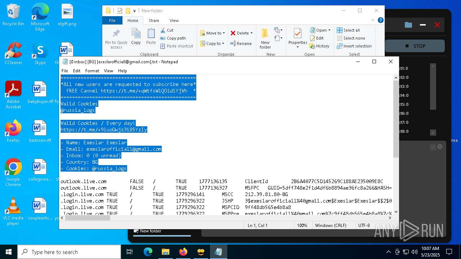Open Google Chrome desktop shortcut
This screenshot has width=461, height=259.
coord(13,172)
